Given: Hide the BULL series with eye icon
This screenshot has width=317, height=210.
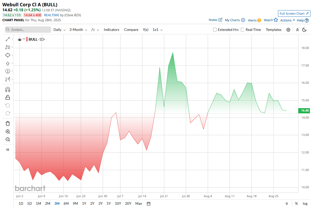Looking at the screenshot, I should tap(20, 40).
